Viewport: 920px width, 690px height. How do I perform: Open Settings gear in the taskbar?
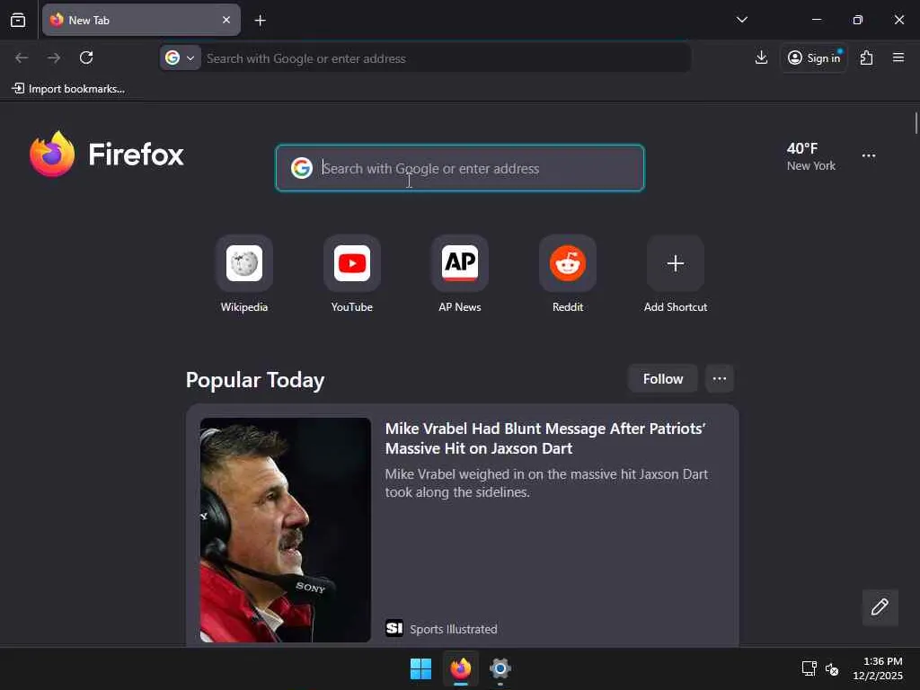point(500,668)
